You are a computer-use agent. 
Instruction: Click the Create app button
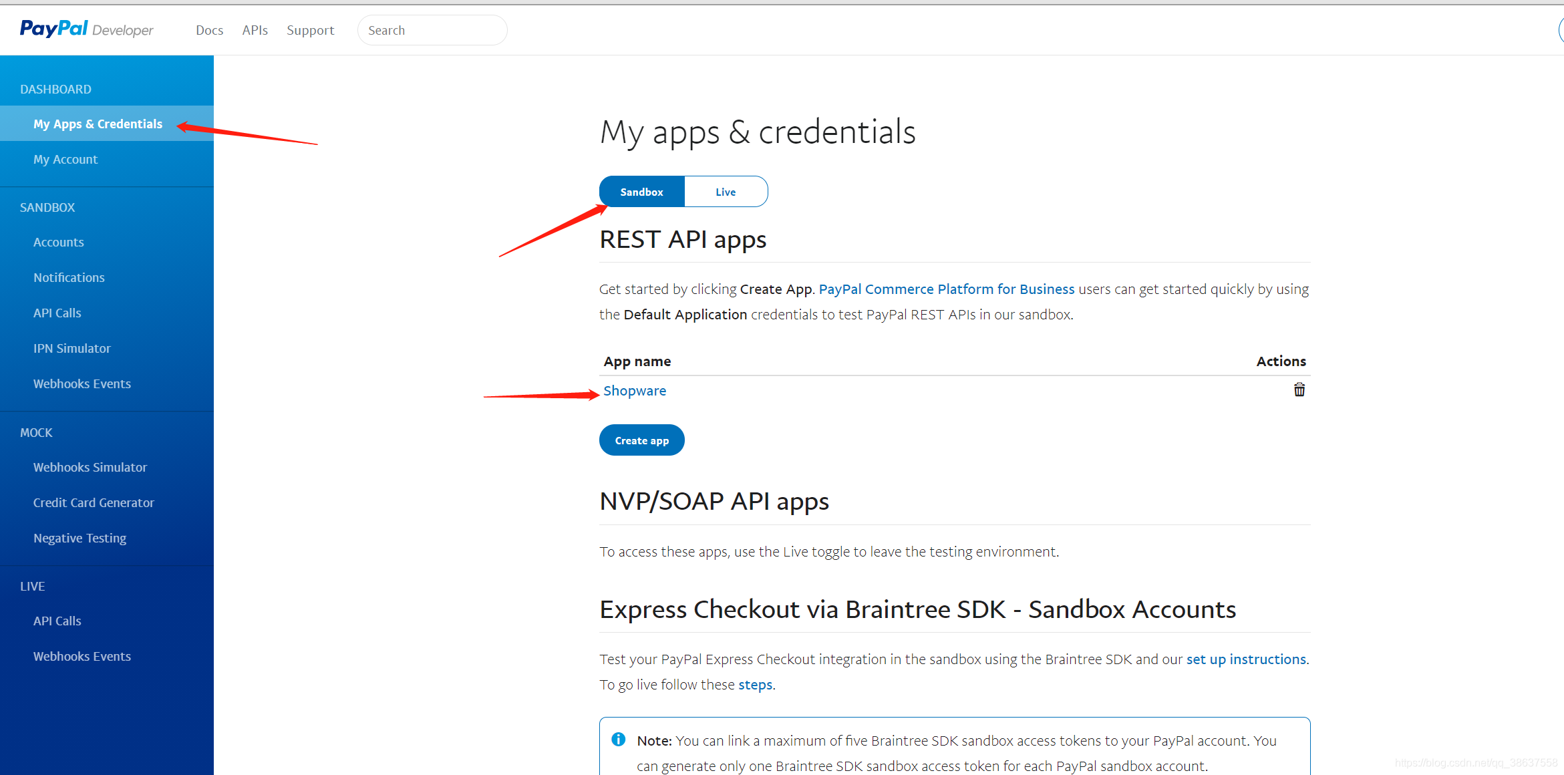(x=641, y=440)
